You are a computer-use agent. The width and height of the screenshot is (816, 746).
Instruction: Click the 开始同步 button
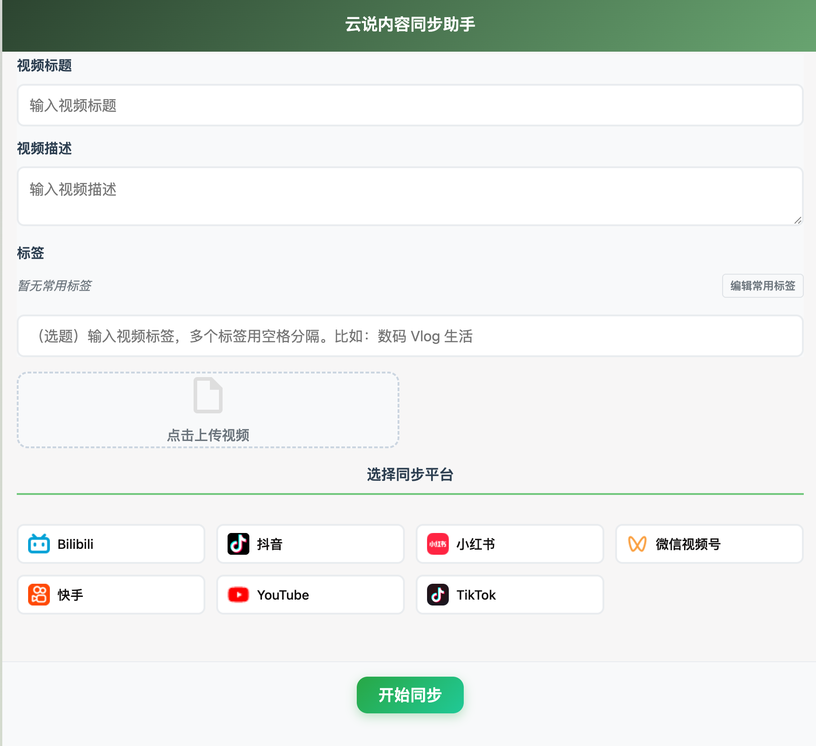coord(409,695)
